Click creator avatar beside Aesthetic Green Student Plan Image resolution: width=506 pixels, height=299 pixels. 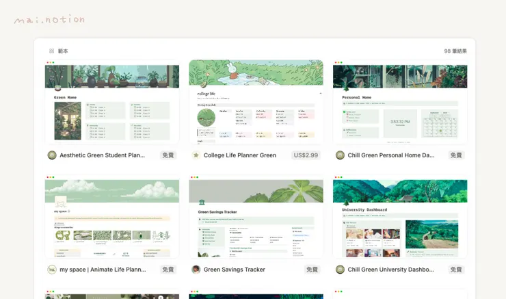click(52, 155)
